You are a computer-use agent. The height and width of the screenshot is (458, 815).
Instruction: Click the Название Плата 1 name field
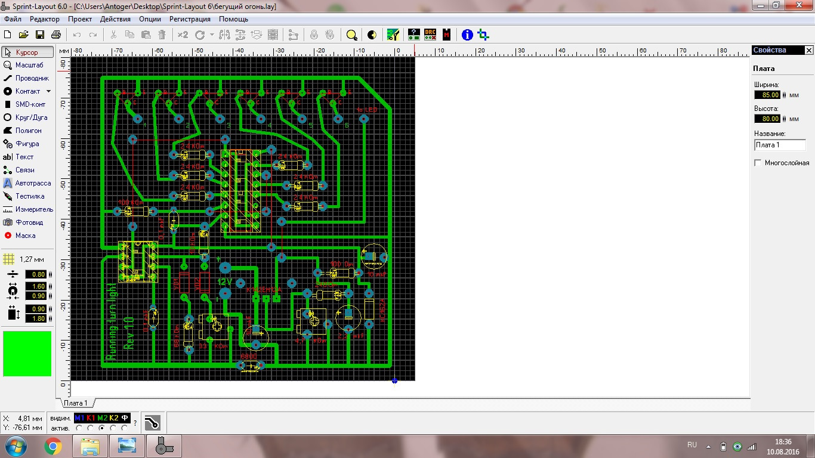780,145
